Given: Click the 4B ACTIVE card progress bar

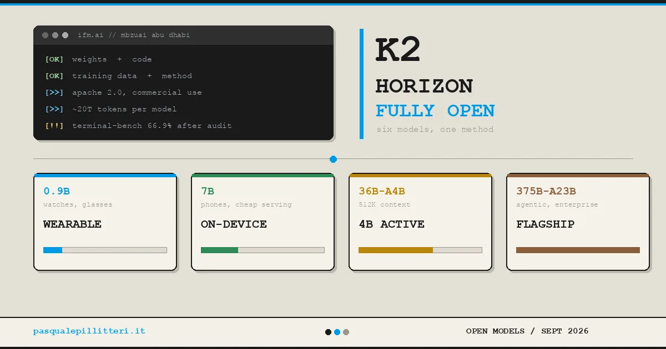Looking at the screenshot, I should [x=420, y=250].
